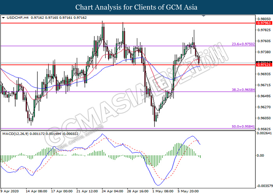Click the 0.97605 price axis label

point(264,41)
